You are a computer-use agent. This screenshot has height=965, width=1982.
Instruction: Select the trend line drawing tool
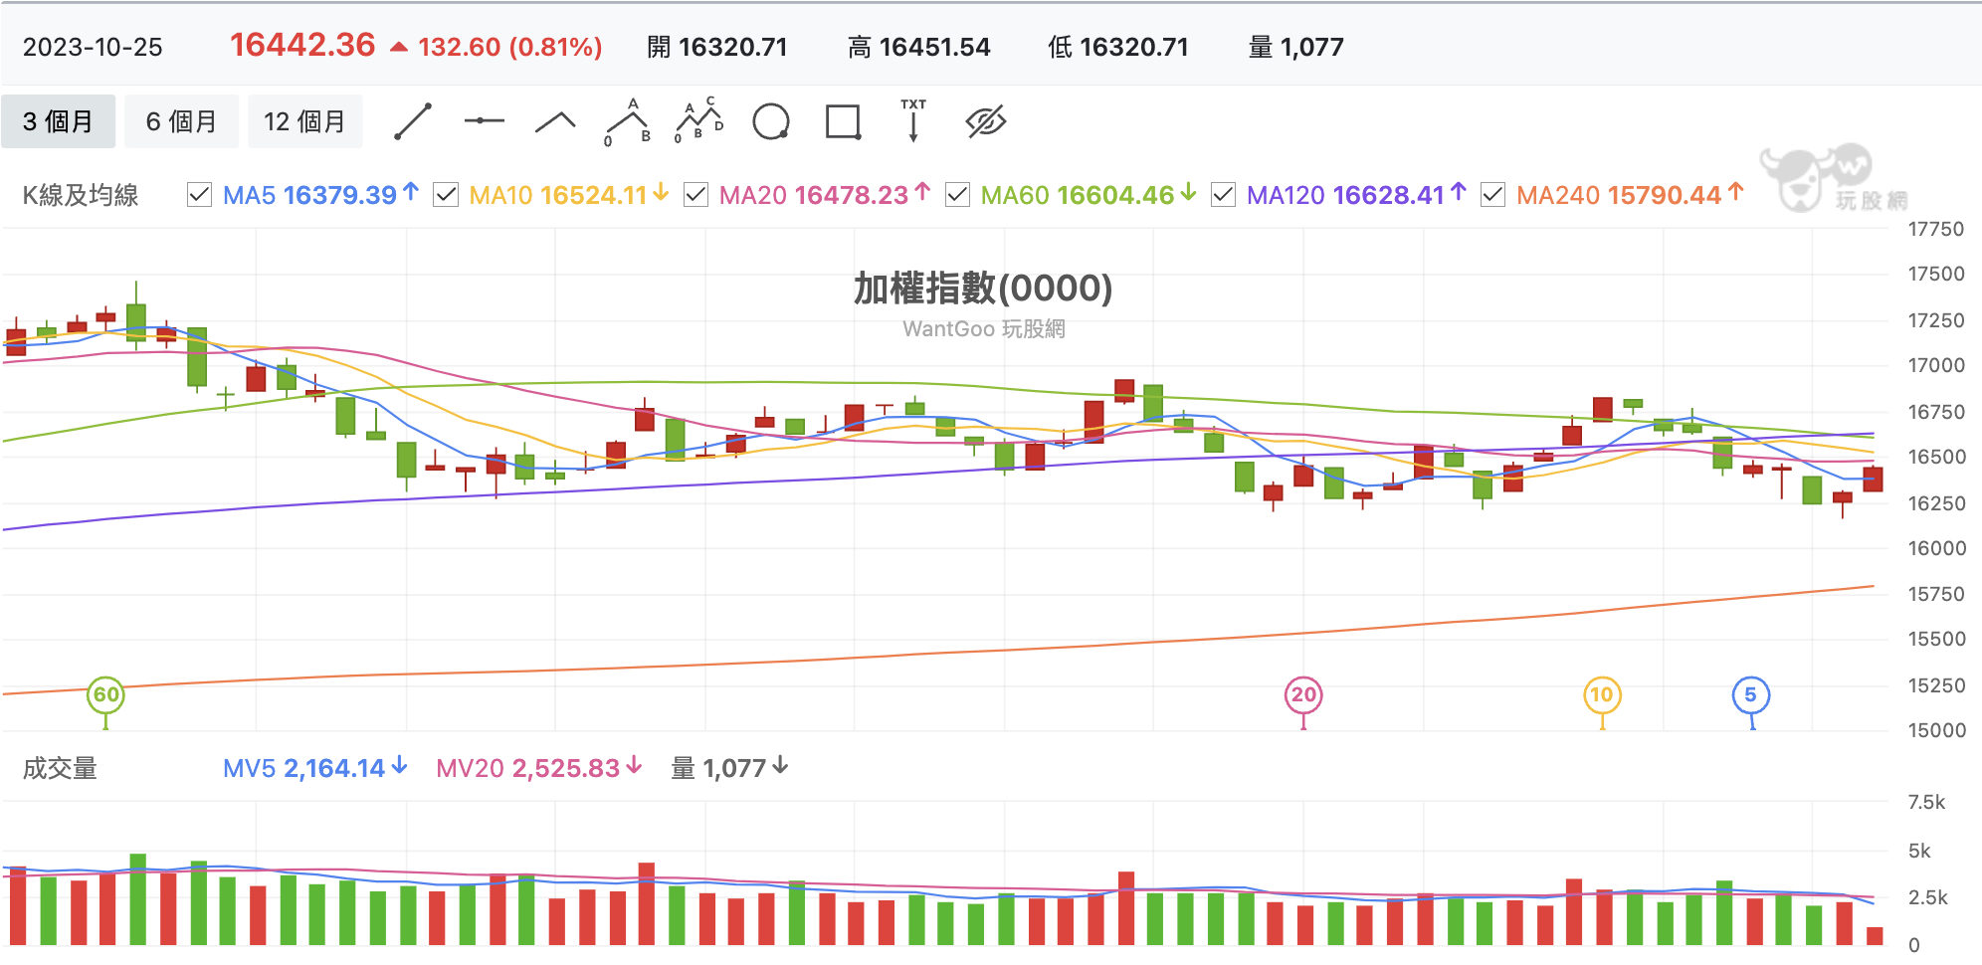point(413,121)
